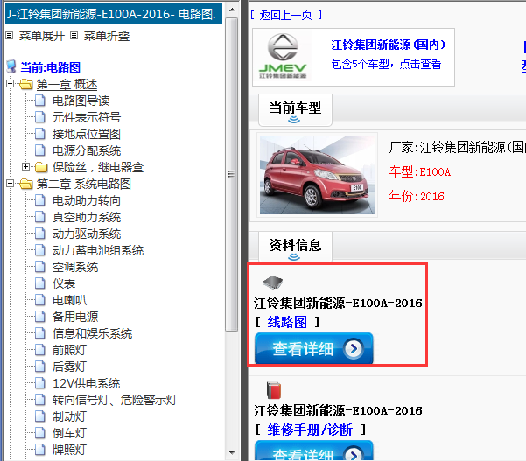Click the tree panel scrollbar thumb

click(x=231, y=174)
